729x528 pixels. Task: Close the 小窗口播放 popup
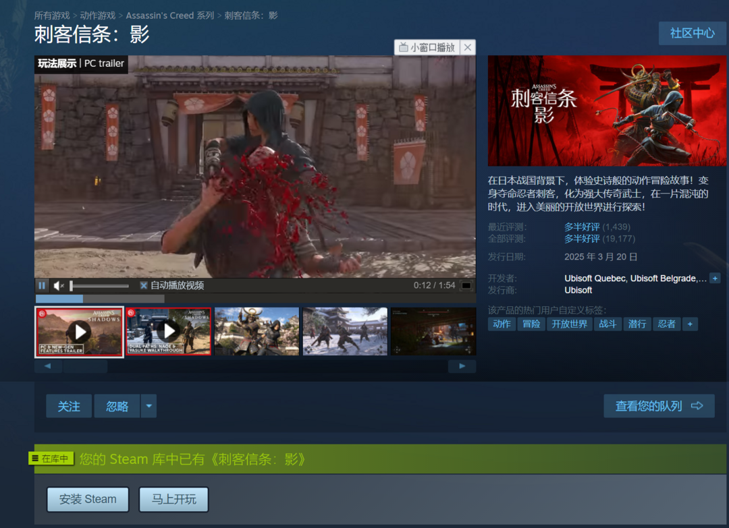pos(468,47)
